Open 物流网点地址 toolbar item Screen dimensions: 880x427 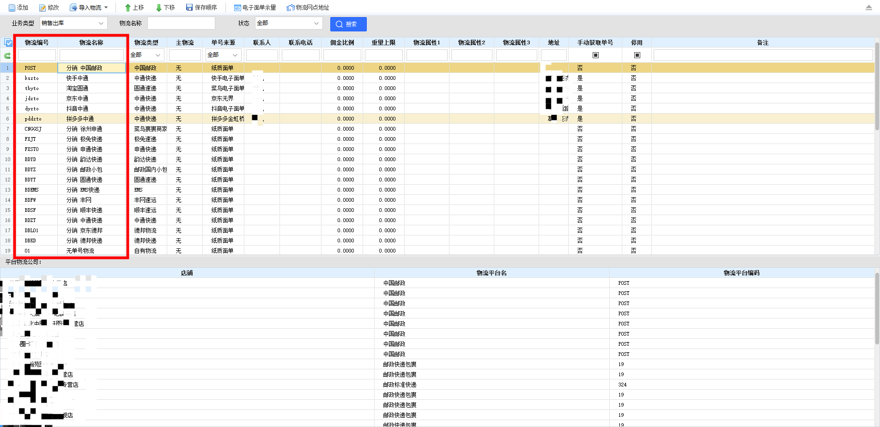308,8
